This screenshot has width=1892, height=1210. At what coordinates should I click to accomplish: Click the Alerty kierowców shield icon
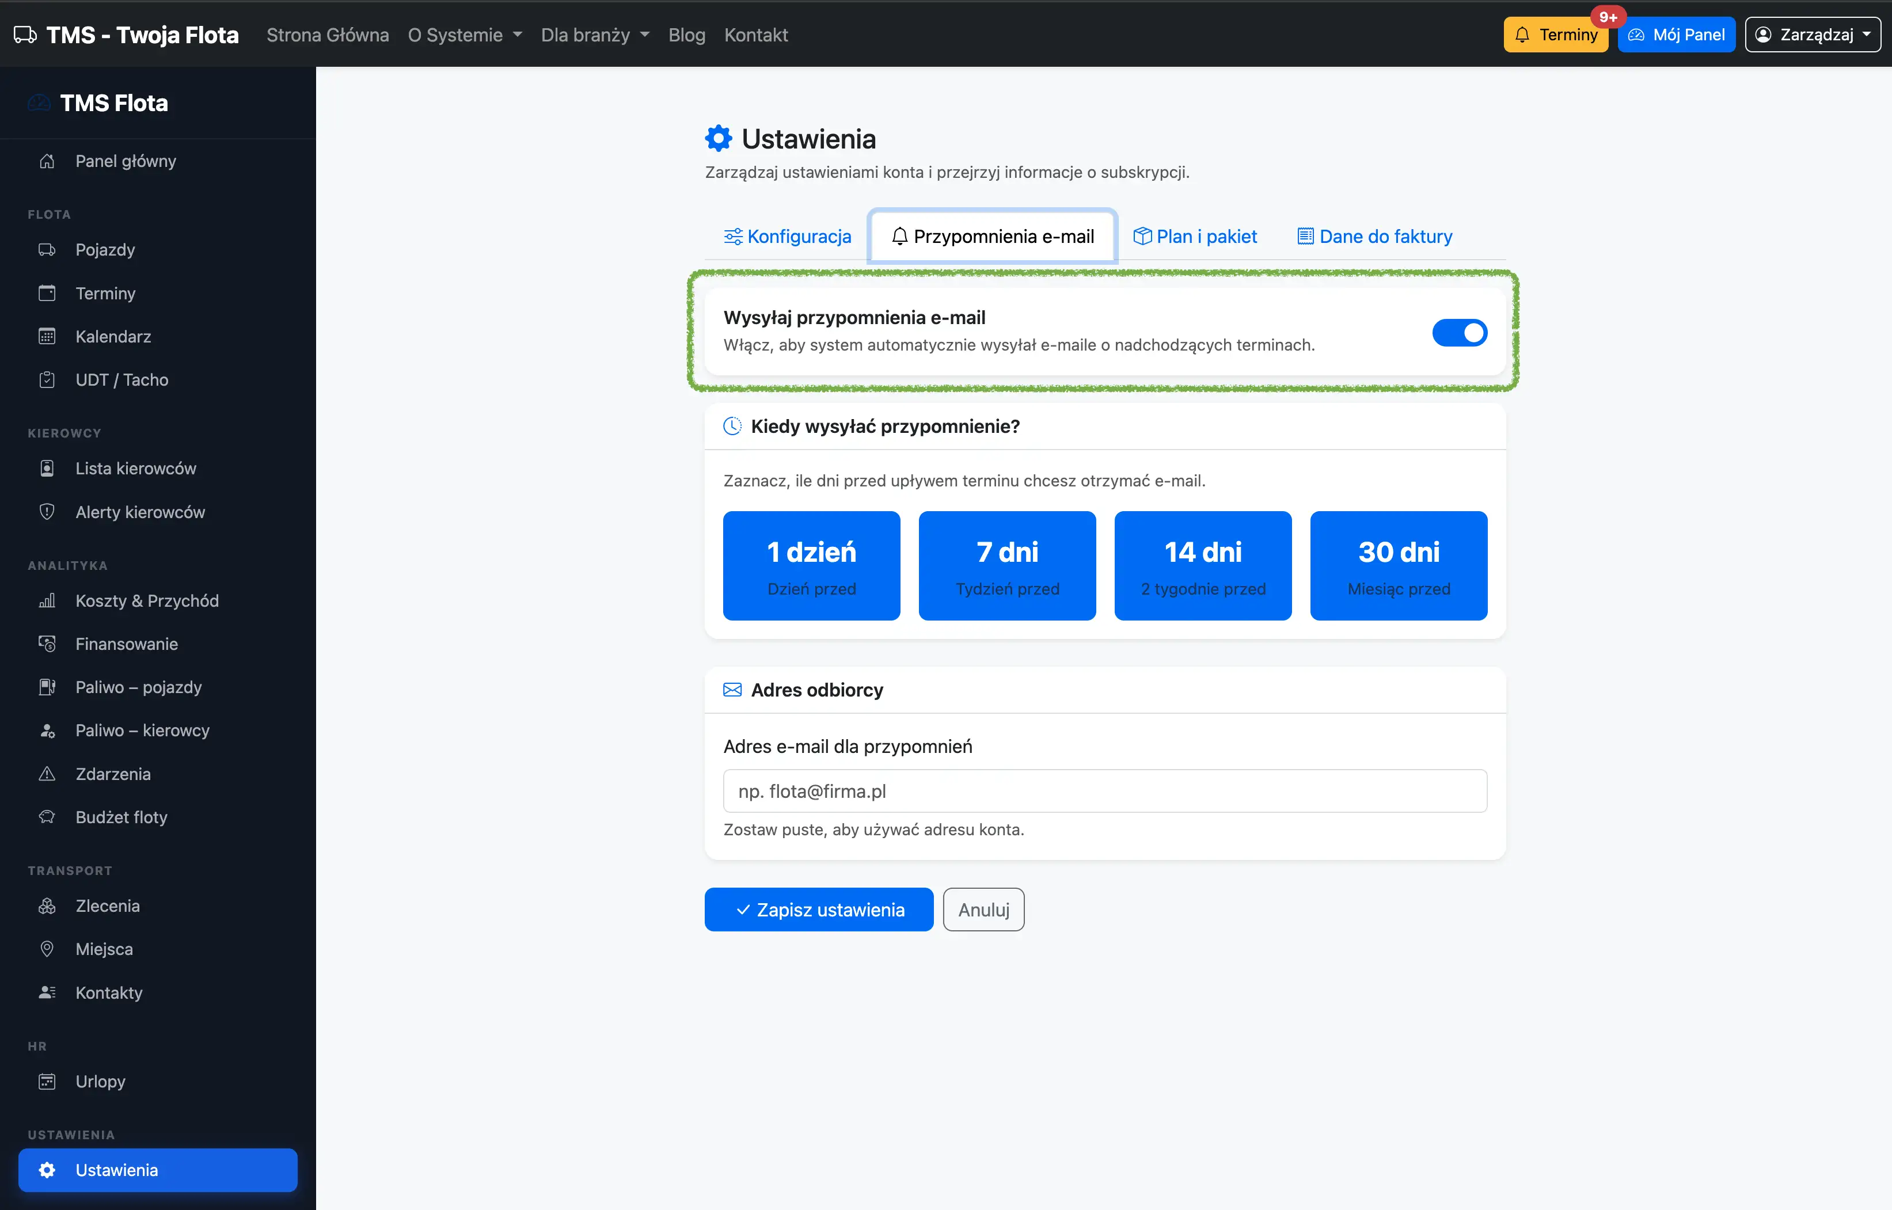(47, 512)
